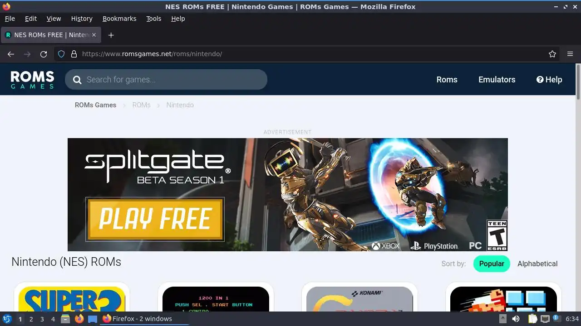The image size is (581, 326).
Task: Switch to workspace 4
Action: (53, 319)
